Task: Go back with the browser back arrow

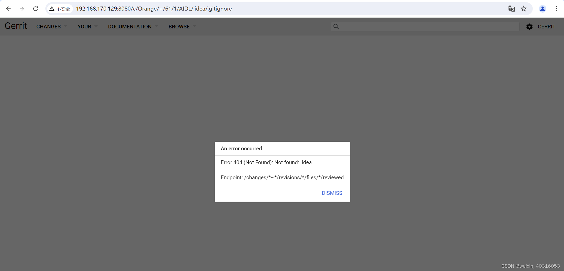Action: point(8,9)
